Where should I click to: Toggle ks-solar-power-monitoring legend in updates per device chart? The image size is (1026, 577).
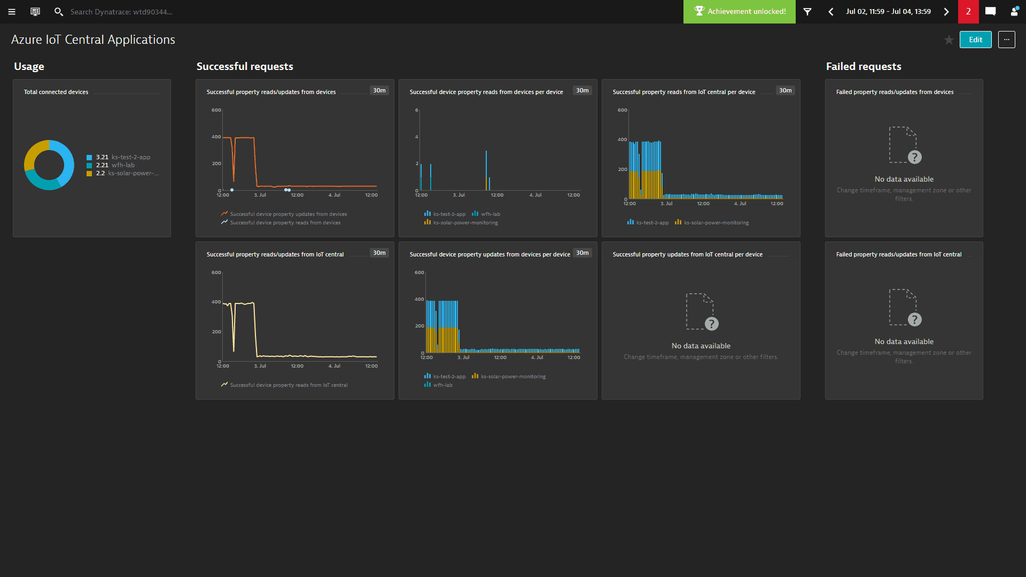coord(509,377)
